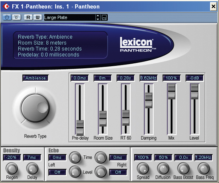Viewport: 219px width, 183px height.
Task: Click the 8m room size value box
Action: 103,78
